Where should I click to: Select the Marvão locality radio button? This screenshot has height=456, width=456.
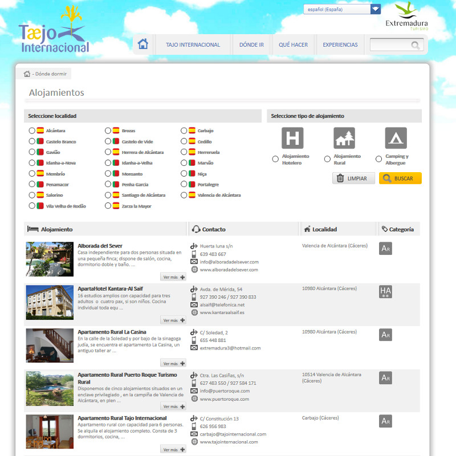[x=184, y=163]
